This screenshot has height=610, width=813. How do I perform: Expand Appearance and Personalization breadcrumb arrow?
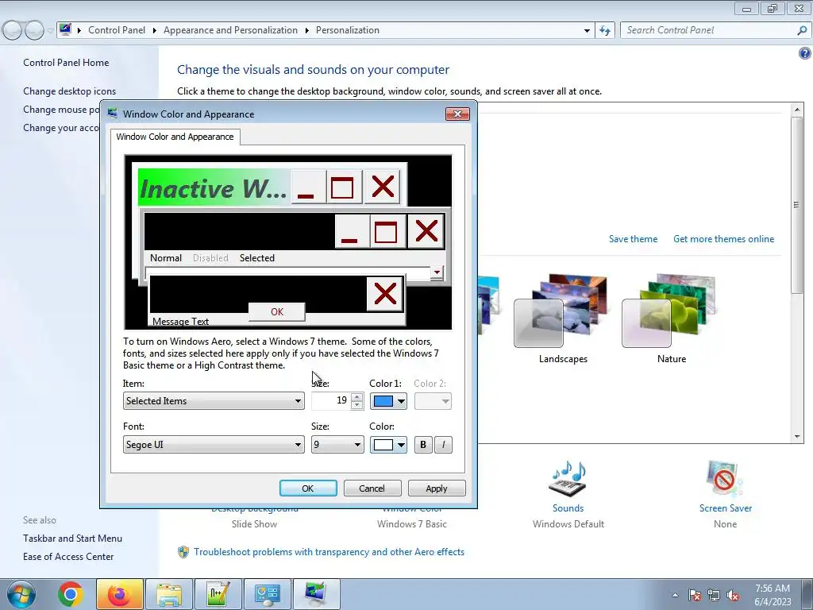click(x=307, y=31)
